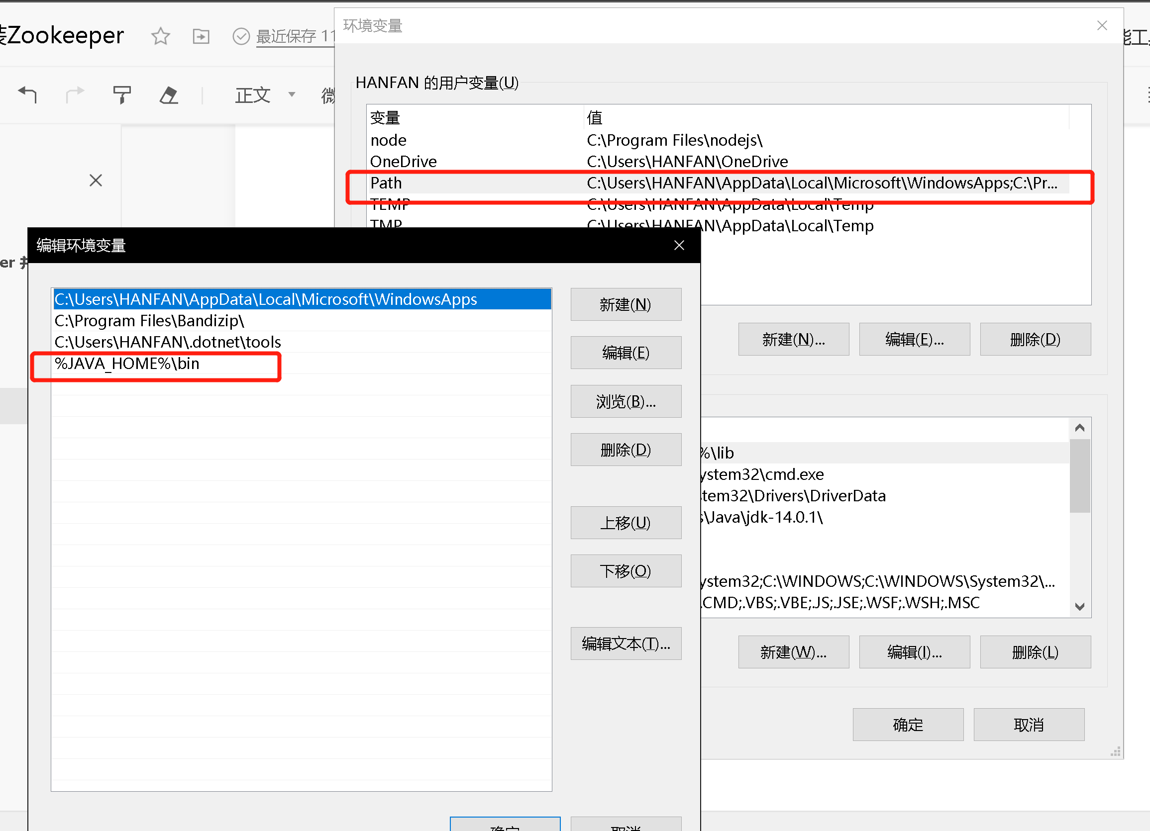Close the 环境变量 window
Image resolution: width=1150 pixels, height=831 pixels.
tap(1102, 25)
